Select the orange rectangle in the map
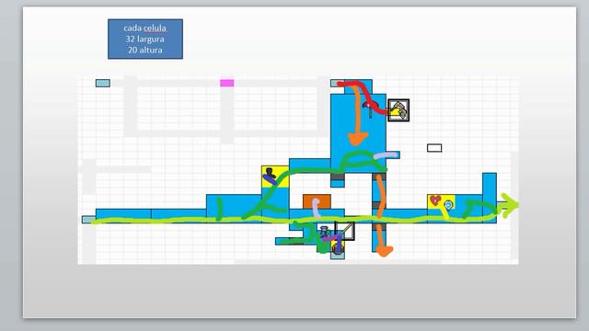Screen dimensions: 589x331 tap(317, 201)
